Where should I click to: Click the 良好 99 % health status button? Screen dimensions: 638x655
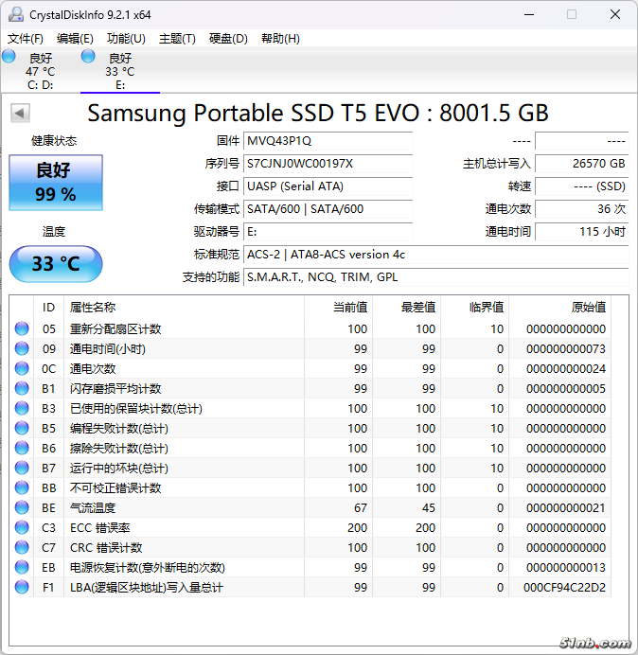(55, 182)
